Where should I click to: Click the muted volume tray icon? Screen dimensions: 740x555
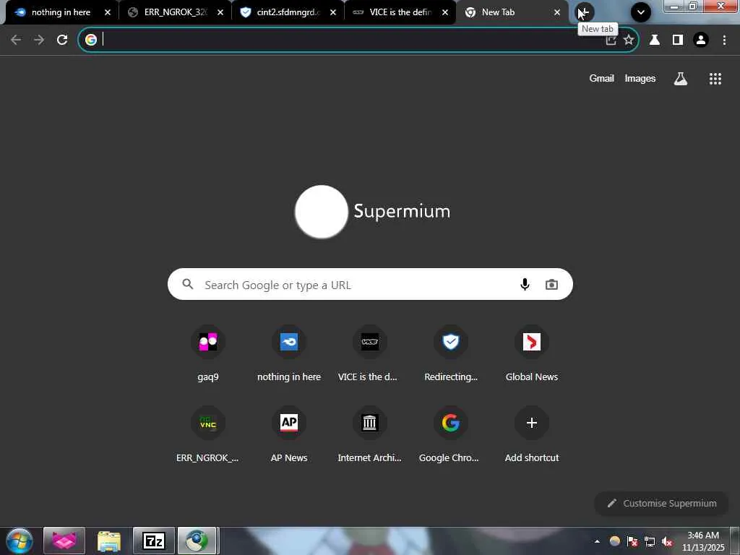[667, 541]
